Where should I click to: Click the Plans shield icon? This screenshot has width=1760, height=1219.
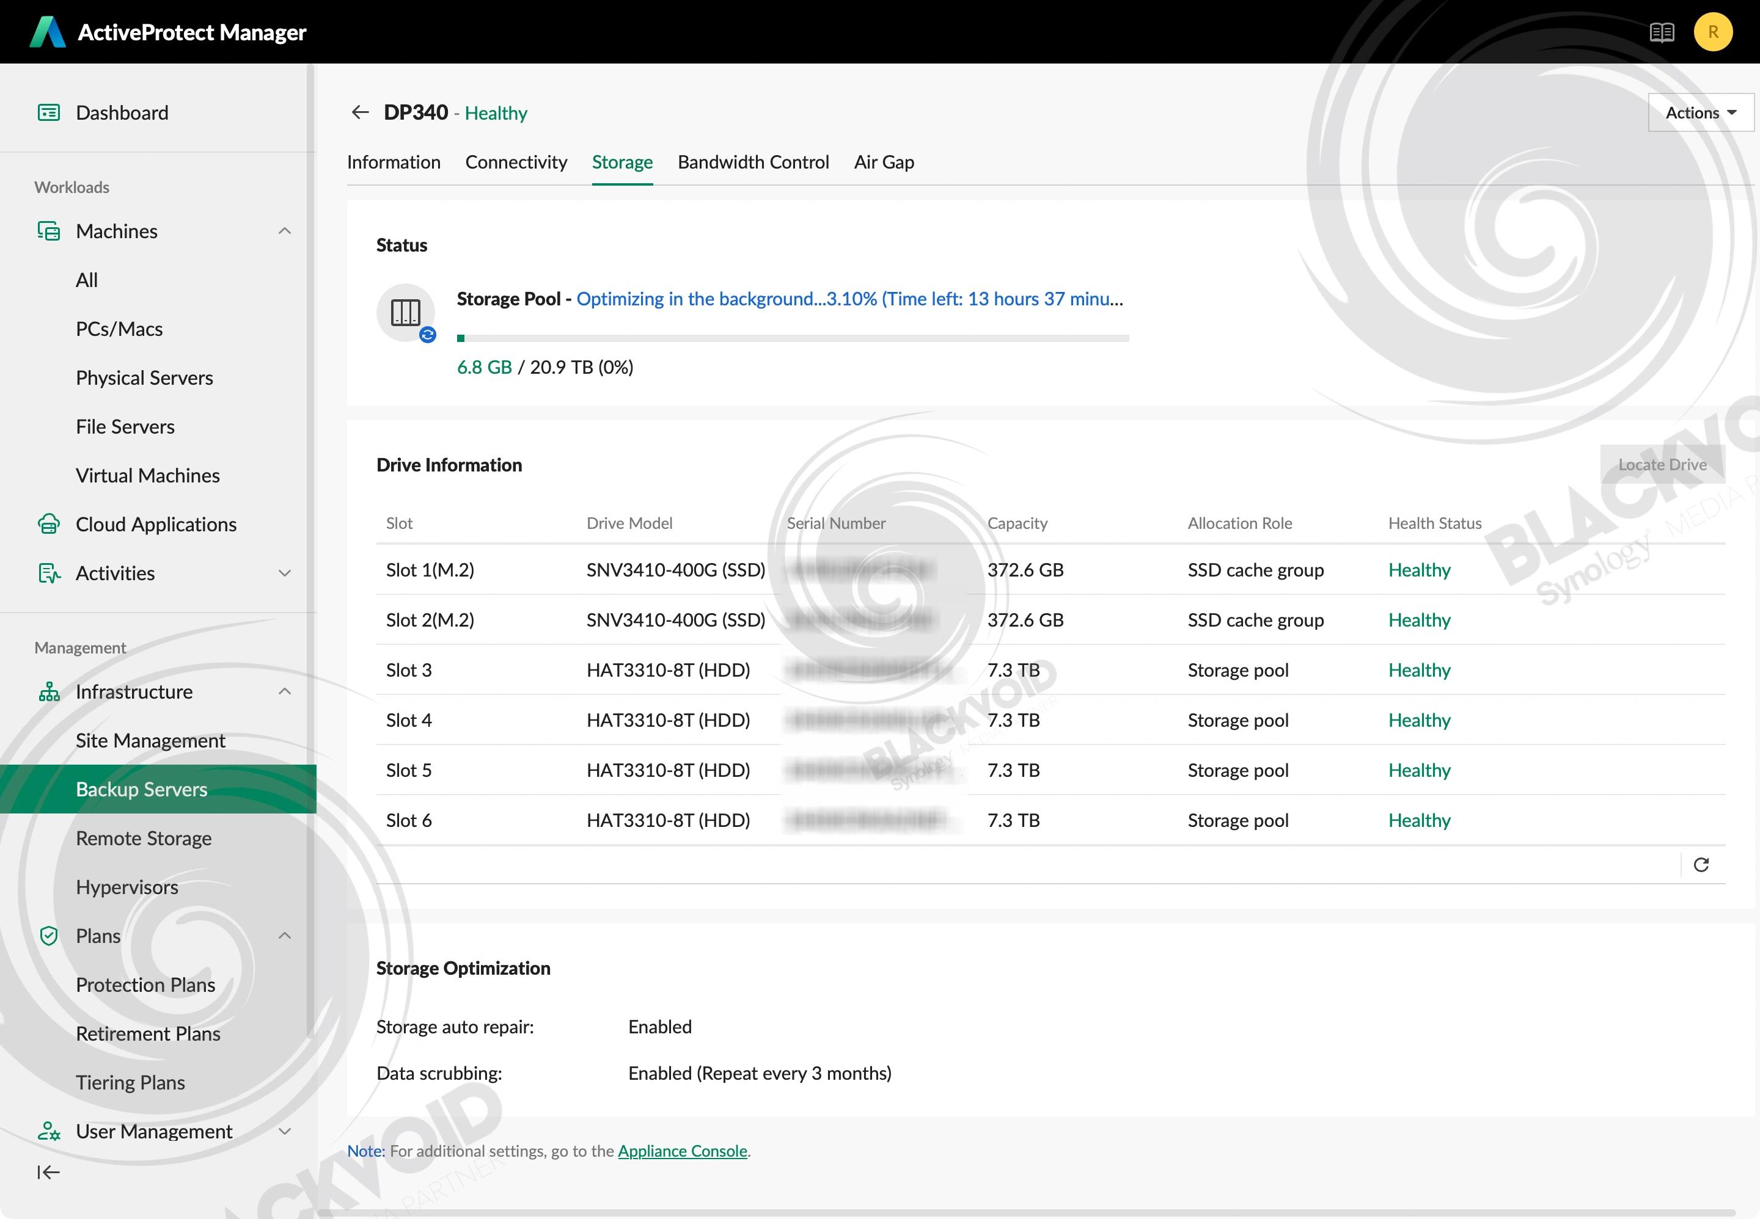pyautogui.click(x=49, y=936)
